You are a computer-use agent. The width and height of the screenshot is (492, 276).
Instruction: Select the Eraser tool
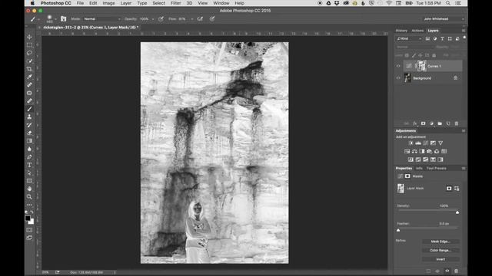(29, 133)
